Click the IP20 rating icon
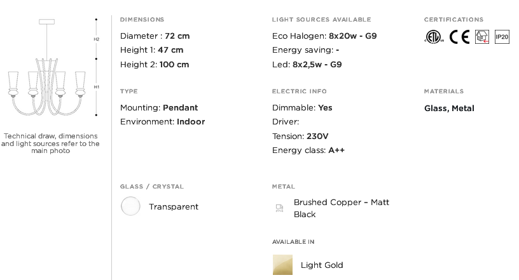The width and height of the screenshot is (519, 280). [x=502, y=37]
